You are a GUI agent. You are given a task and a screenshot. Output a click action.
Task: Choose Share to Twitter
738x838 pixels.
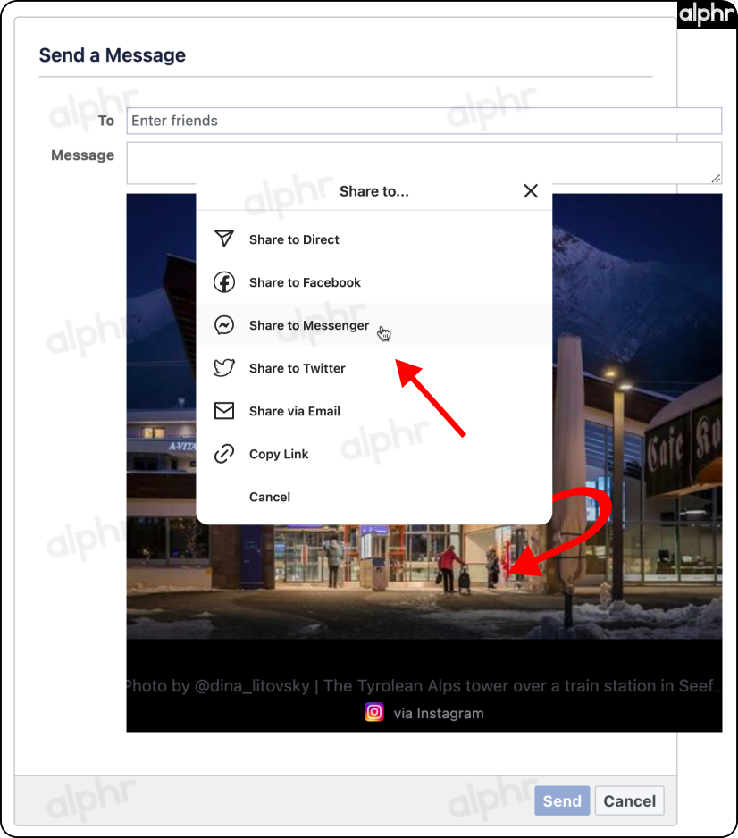(374, 368)
